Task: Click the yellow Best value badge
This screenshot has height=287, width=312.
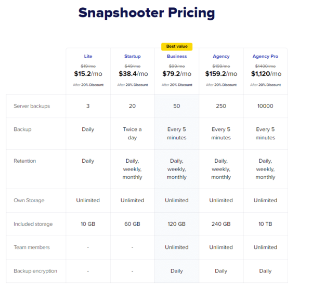Action: (177, 47)
